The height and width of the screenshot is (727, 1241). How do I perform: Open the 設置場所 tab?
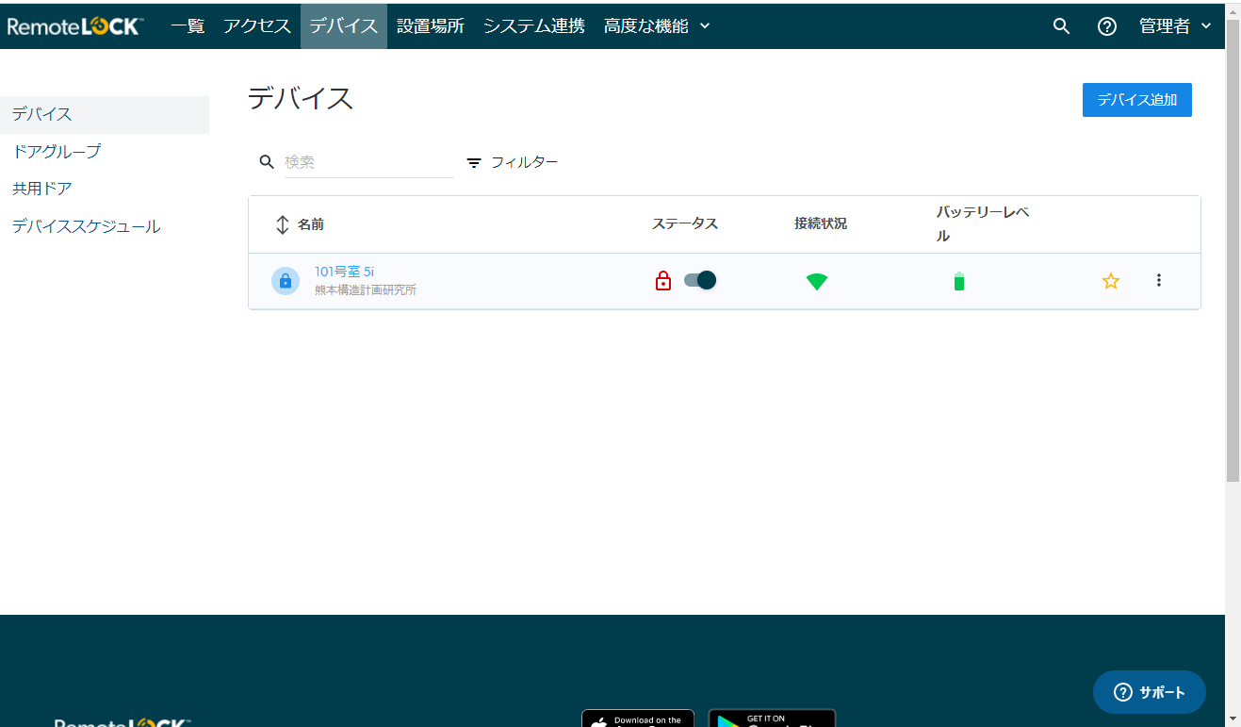click(x=431, y=26)
